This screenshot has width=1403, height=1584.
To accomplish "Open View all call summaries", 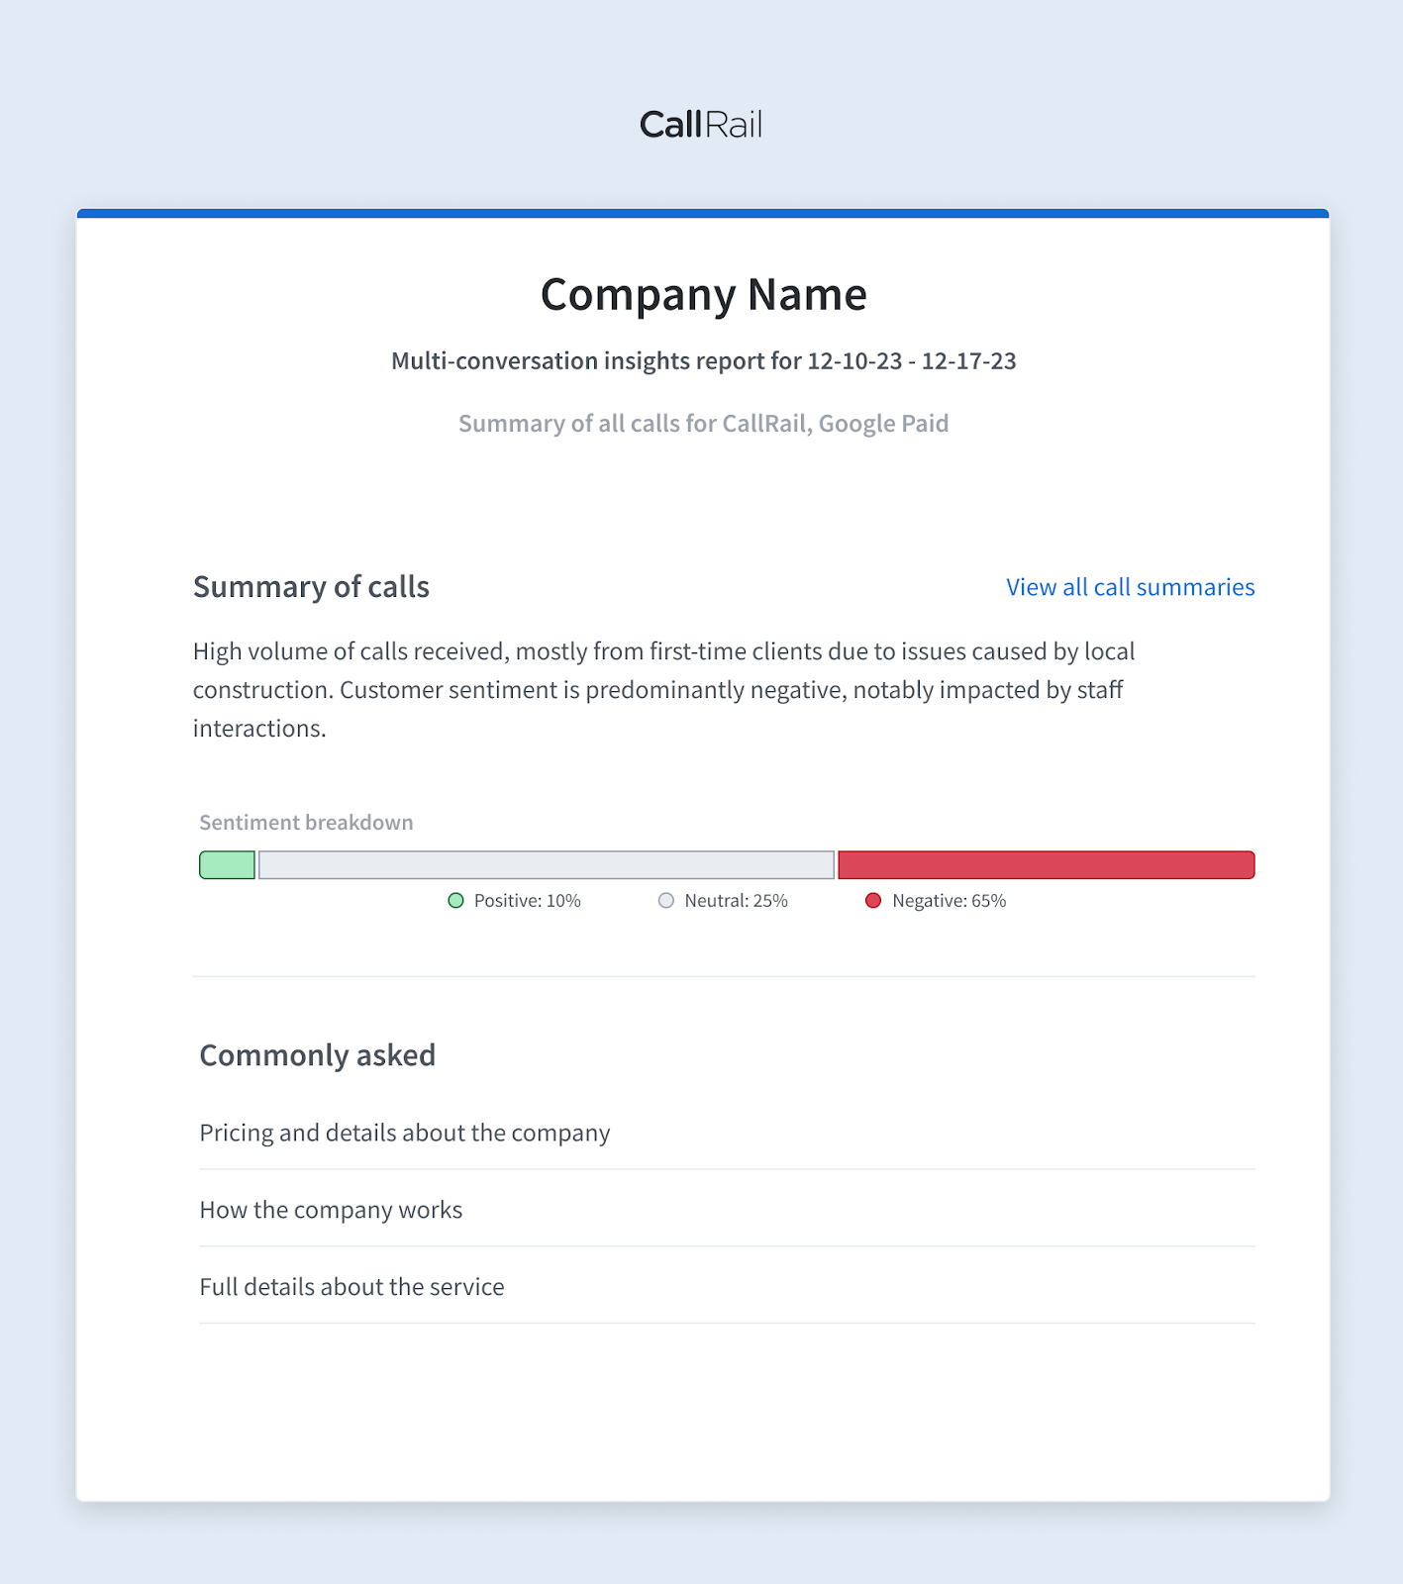I will (x=1129, y=586).
